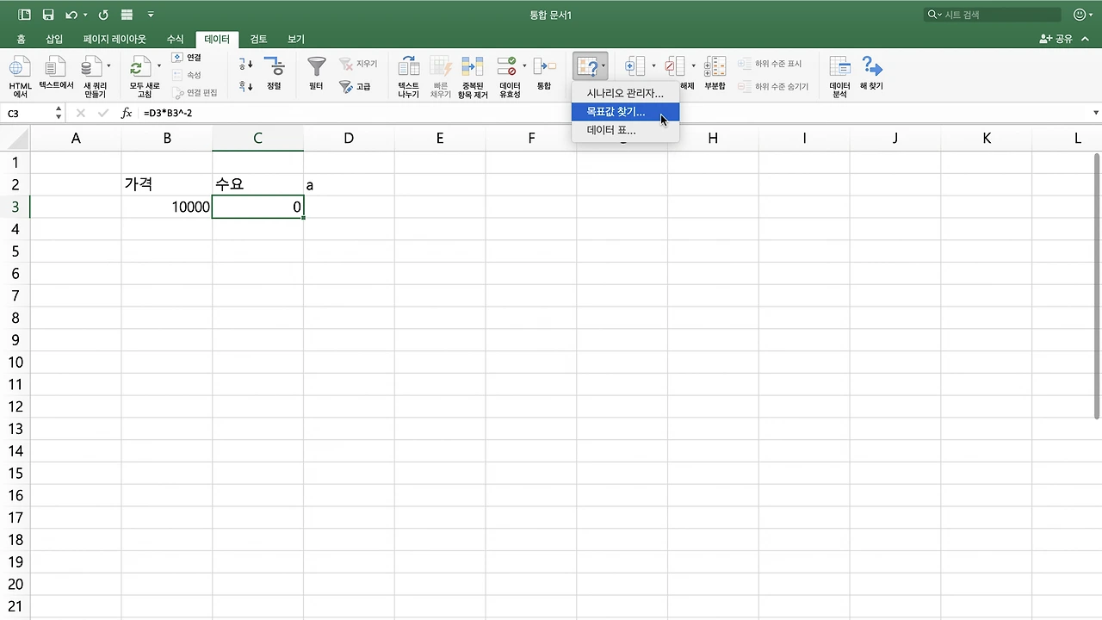Undo the last action

tap(72, 15)
